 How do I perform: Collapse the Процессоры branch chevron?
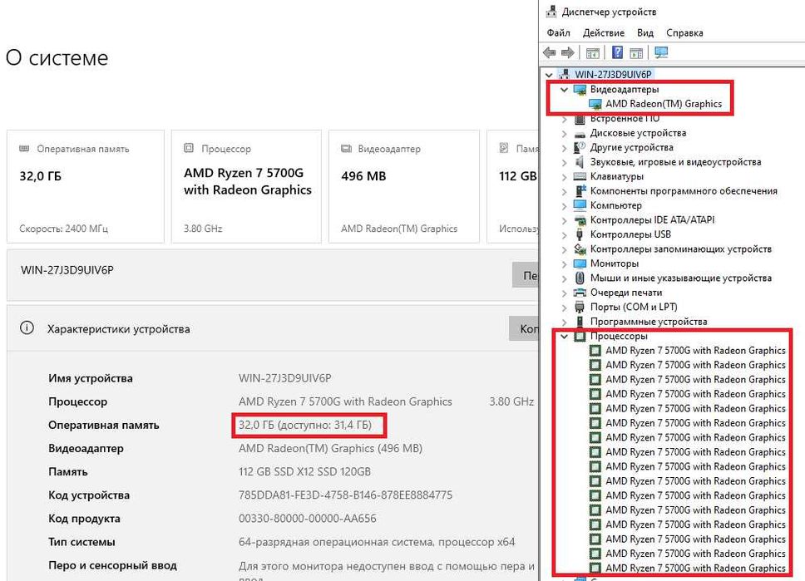tap(564, 336)
